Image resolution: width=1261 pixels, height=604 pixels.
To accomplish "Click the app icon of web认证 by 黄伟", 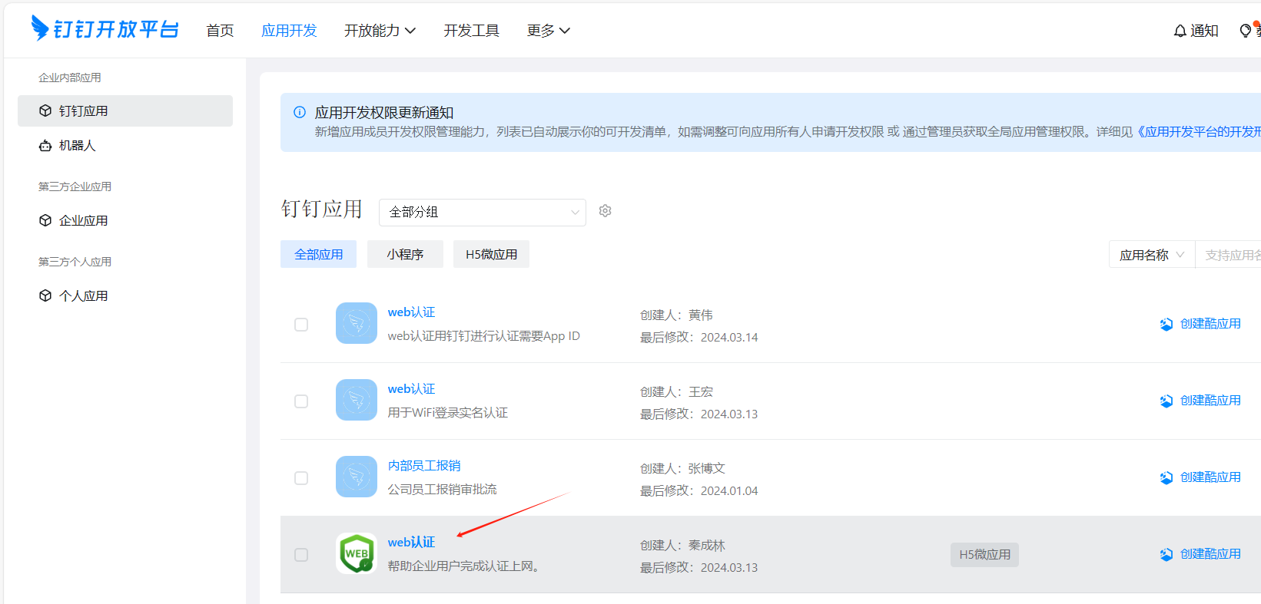I will pyautogui.click(x=357, y=323).
